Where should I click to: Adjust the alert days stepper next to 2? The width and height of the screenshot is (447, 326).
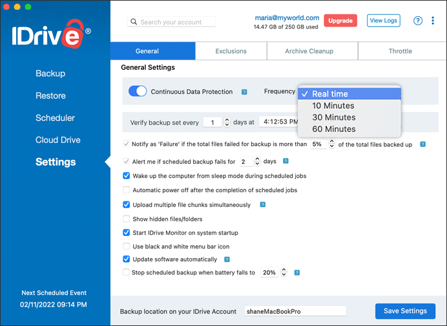(x=257, y=161)
